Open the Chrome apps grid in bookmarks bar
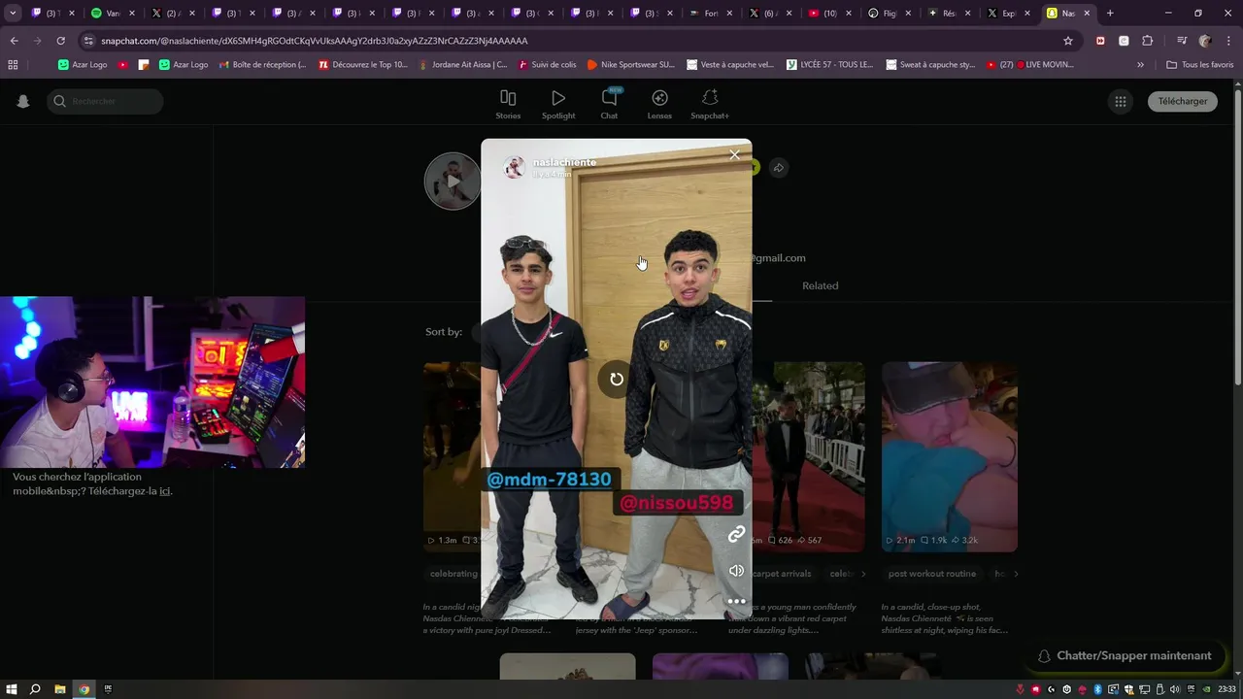 [x=13, y=65]
